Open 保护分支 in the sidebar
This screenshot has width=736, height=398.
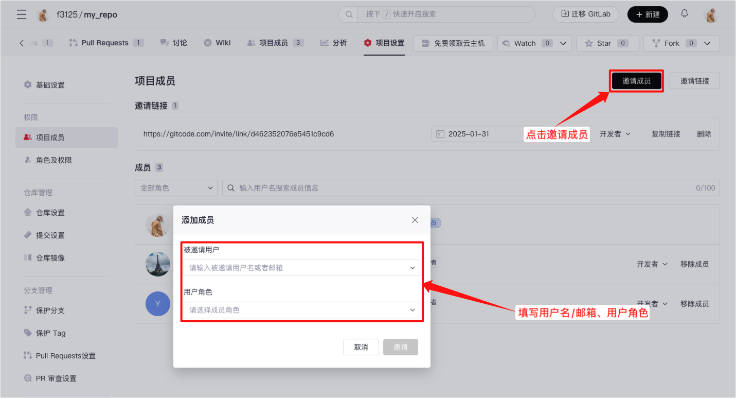[50, 310]
